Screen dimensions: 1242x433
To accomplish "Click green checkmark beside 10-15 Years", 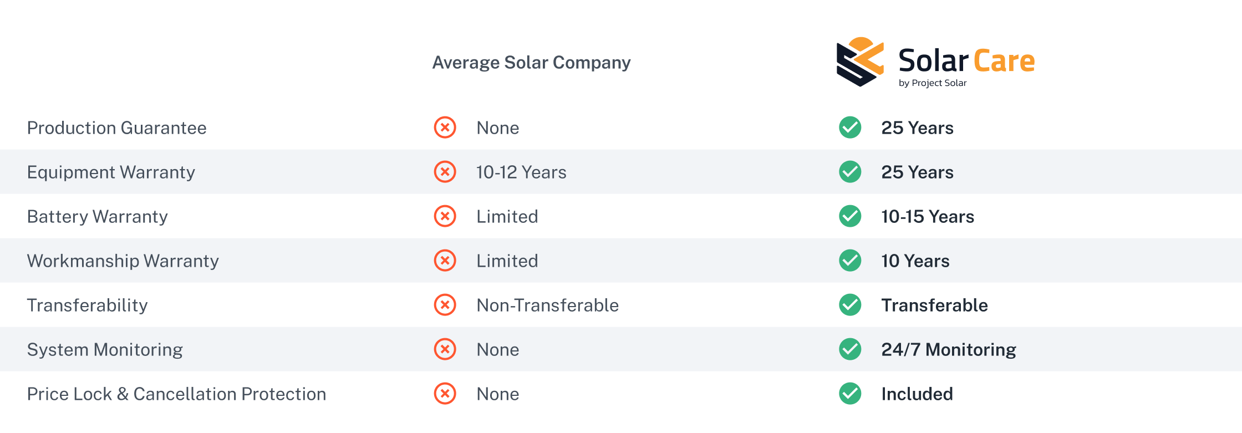I will pos(850,216).
